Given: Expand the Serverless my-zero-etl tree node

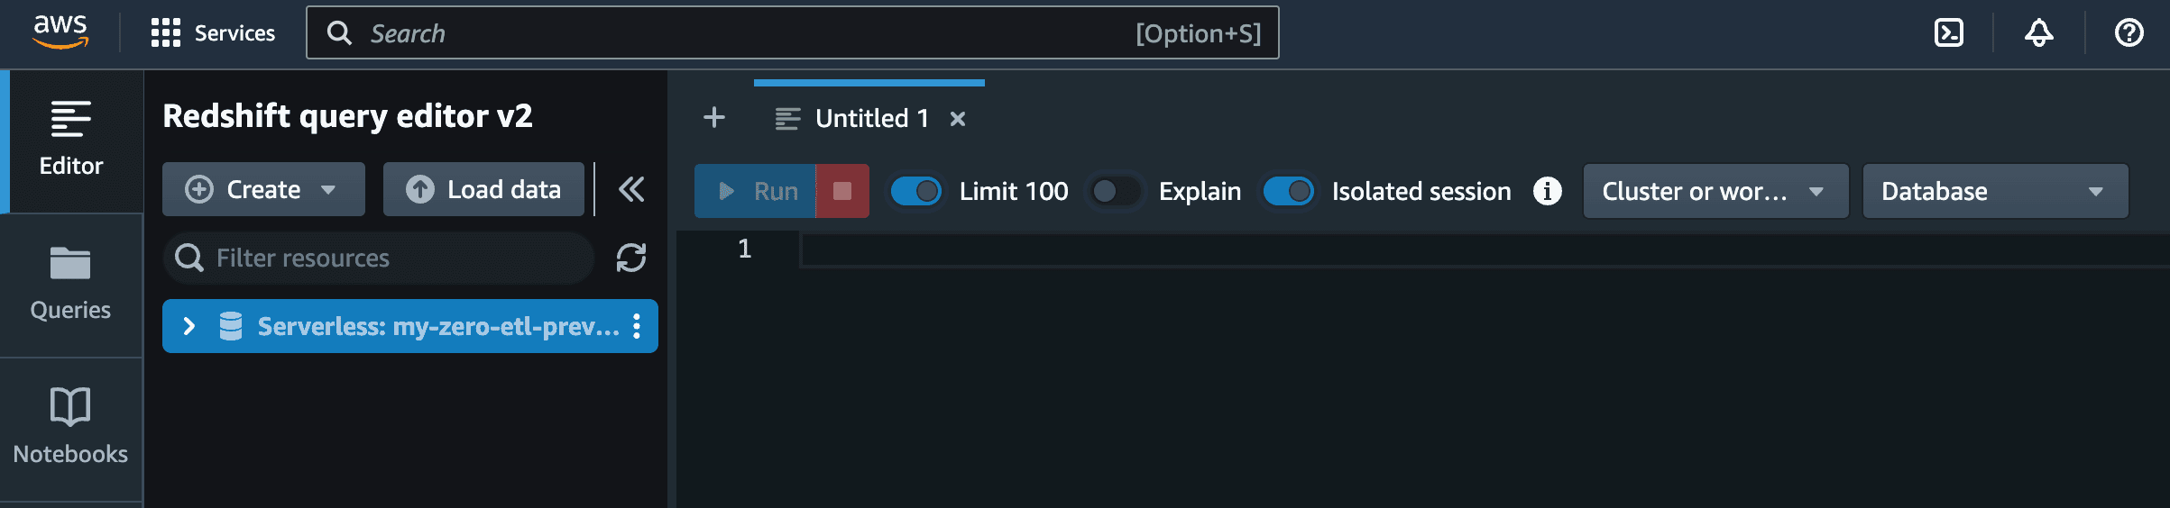Looking at the screenshot, I should 189,326.
